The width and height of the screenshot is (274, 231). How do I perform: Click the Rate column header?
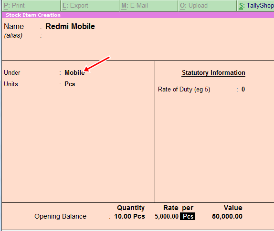(171, 208)
